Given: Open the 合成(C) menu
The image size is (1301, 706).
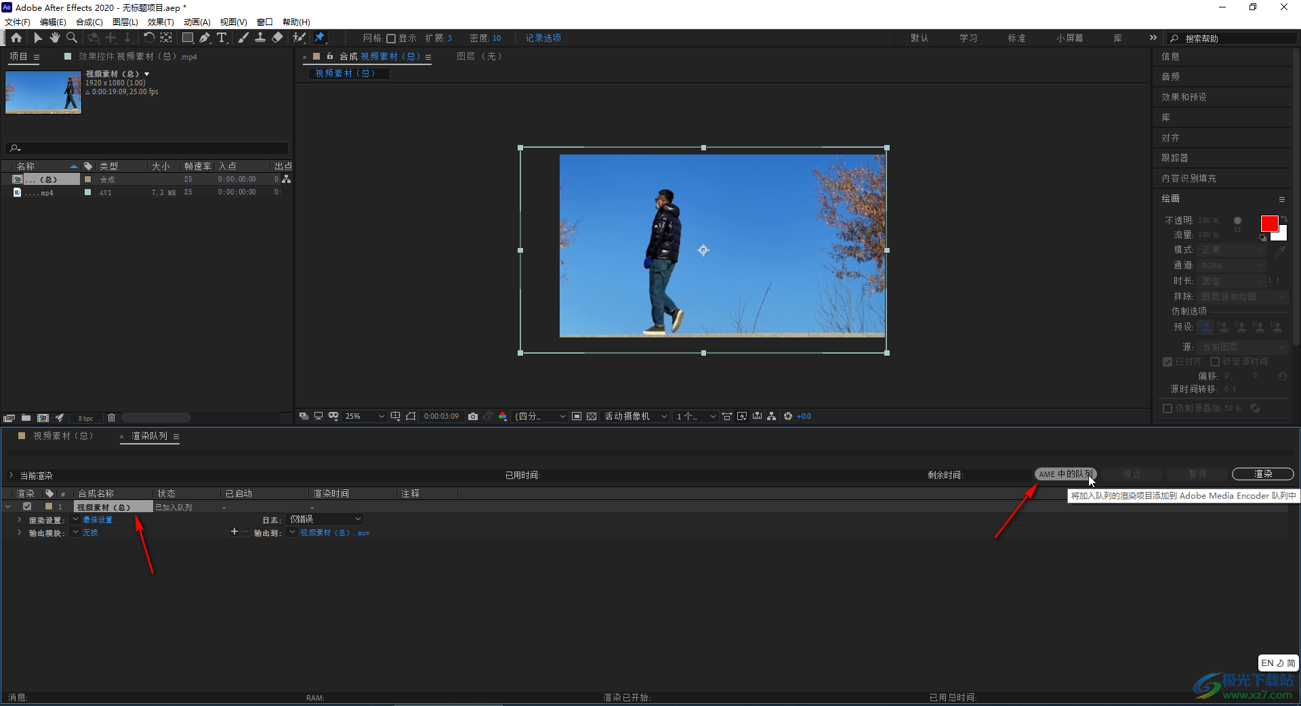Looking at the screenshot, I should 89,22.
